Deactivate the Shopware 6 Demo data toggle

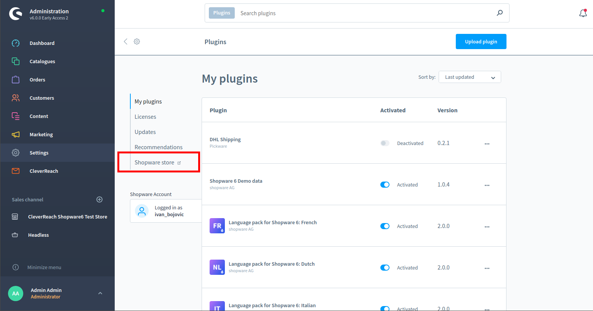pos(385,185)
